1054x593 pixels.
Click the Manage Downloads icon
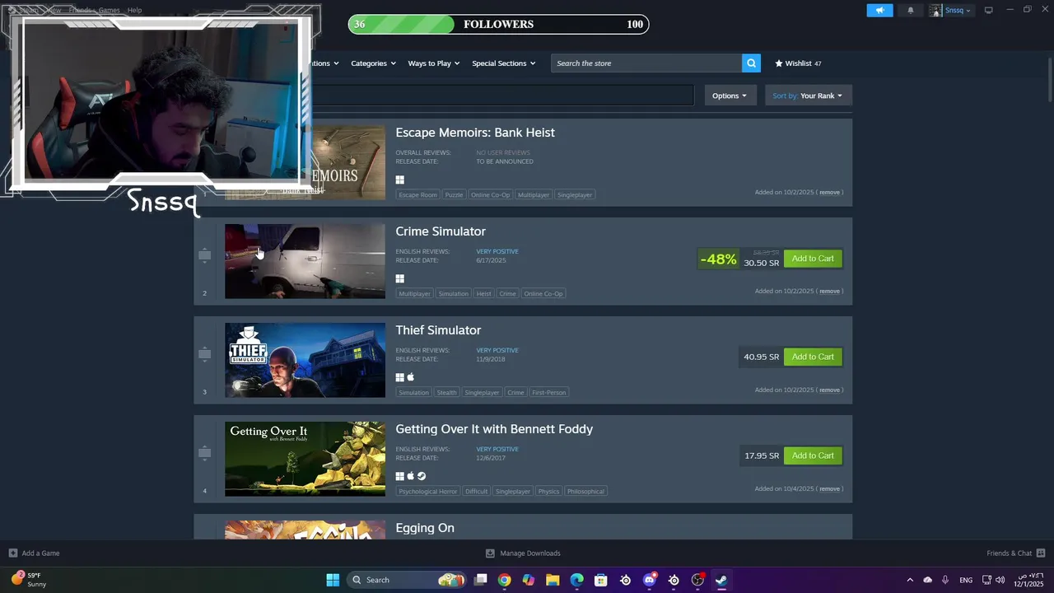pos(490,553)
